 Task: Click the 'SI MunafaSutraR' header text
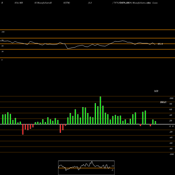(43, 3)
